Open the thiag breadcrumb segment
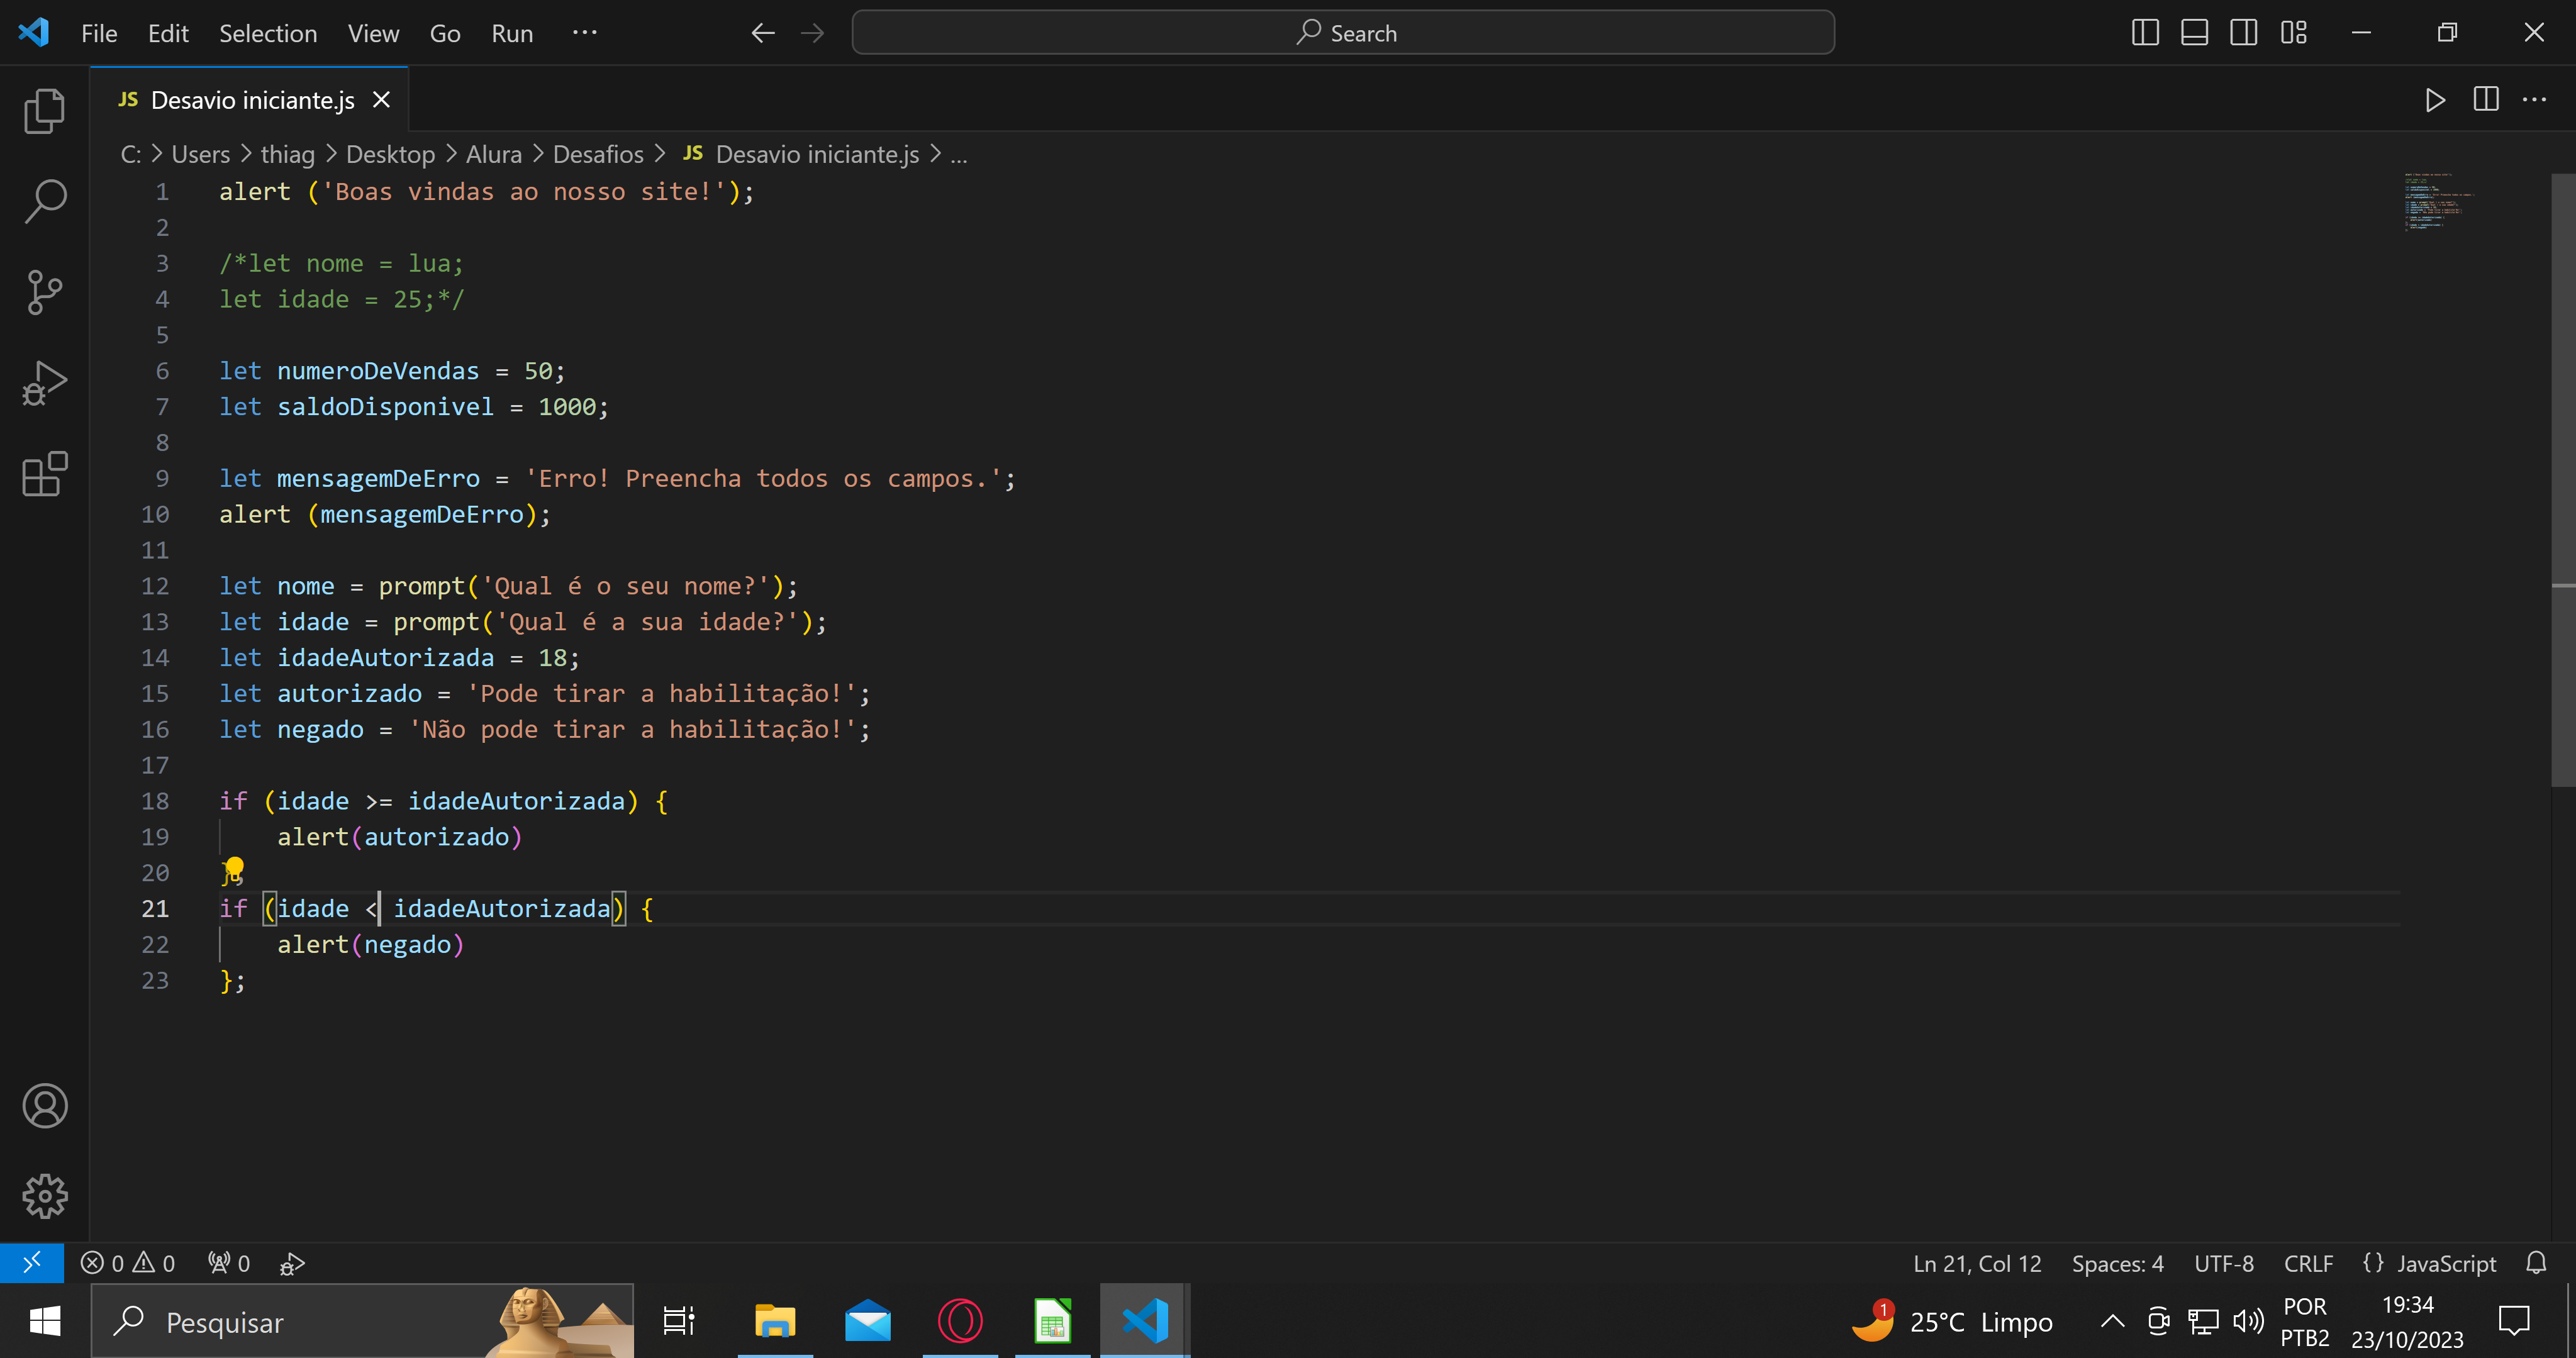2576x1358 pixels. [x=288, y=154]
